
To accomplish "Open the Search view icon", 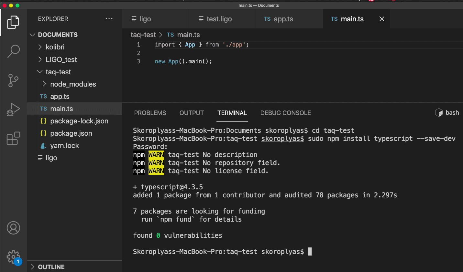I will coord(13,51).
